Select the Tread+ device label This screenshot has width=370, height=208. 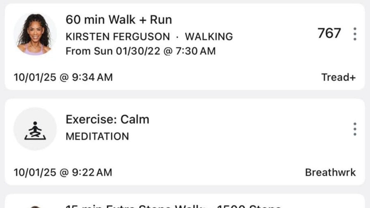(x=339, y=77)
